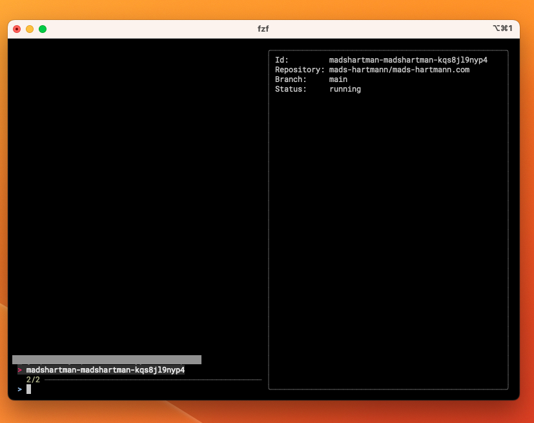This screenshot has height=423, width=534.
Task: Click the running status value
Action: point(345,89)
